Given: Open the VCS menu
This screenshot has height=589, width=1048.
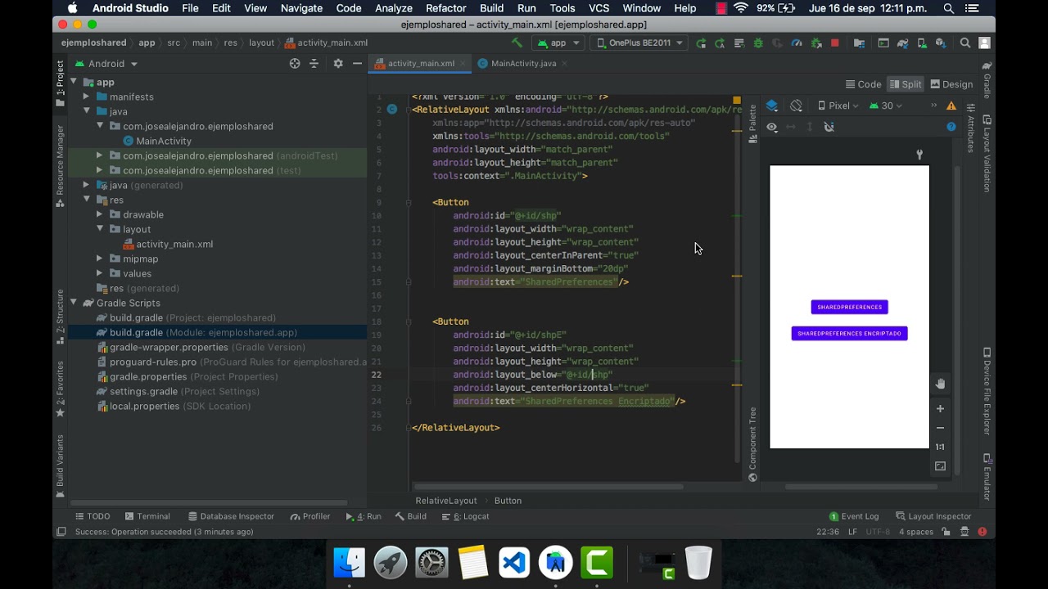Looking at the screenshot, I should click(599, 8).
